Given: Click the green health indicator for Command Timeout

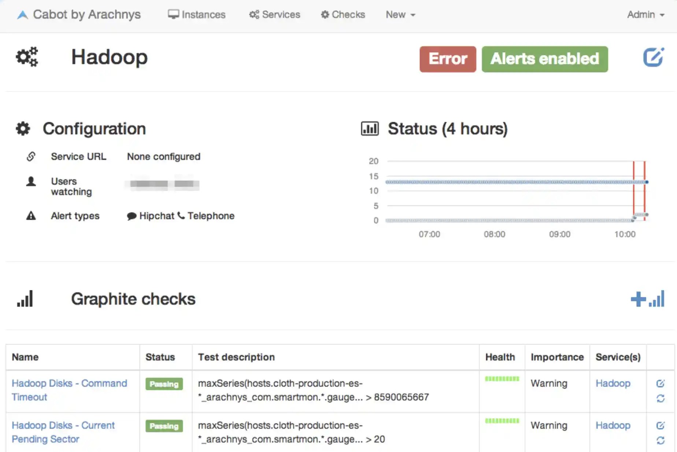Looking at the screenshot, I should pos(502,379).
